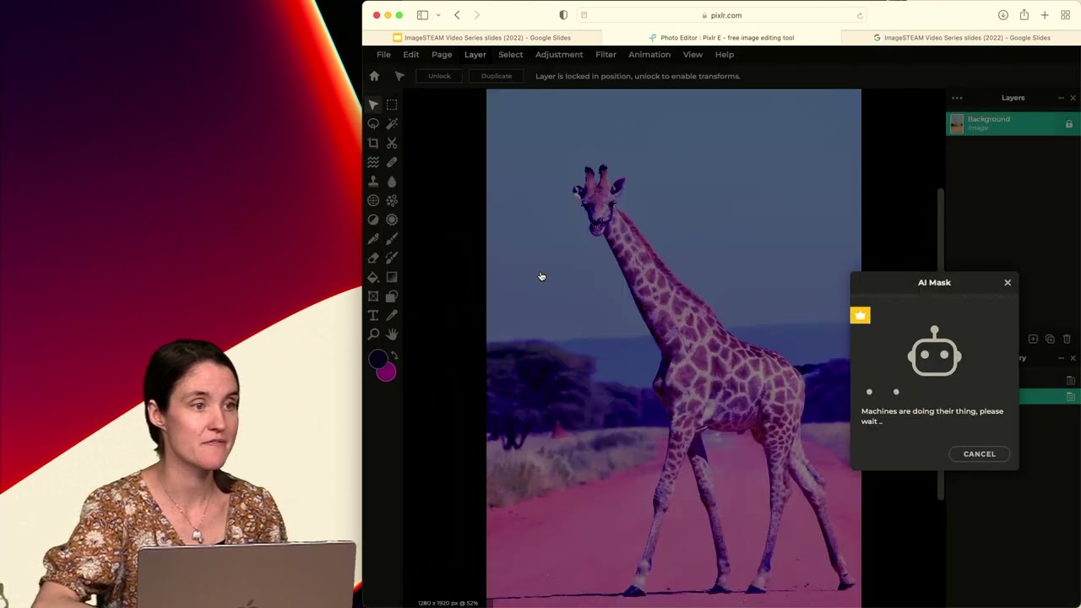The height and width of the screenshot is (608, 1081).
Task: Open the Layer menu
Action: pyautogui.click(x=475, y=54)
